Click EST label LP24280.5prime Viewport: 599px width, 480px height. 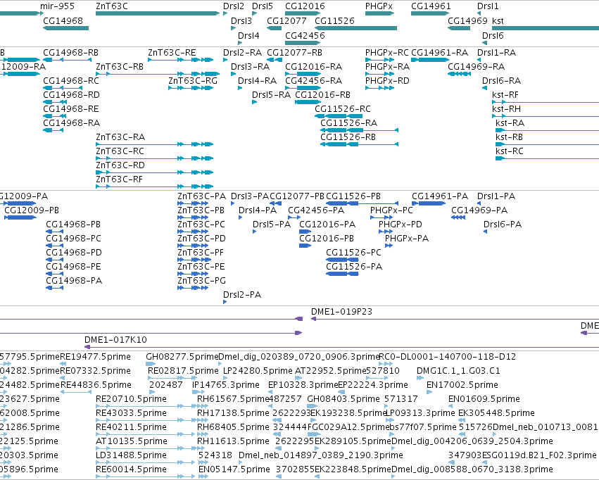pos(258,370)
